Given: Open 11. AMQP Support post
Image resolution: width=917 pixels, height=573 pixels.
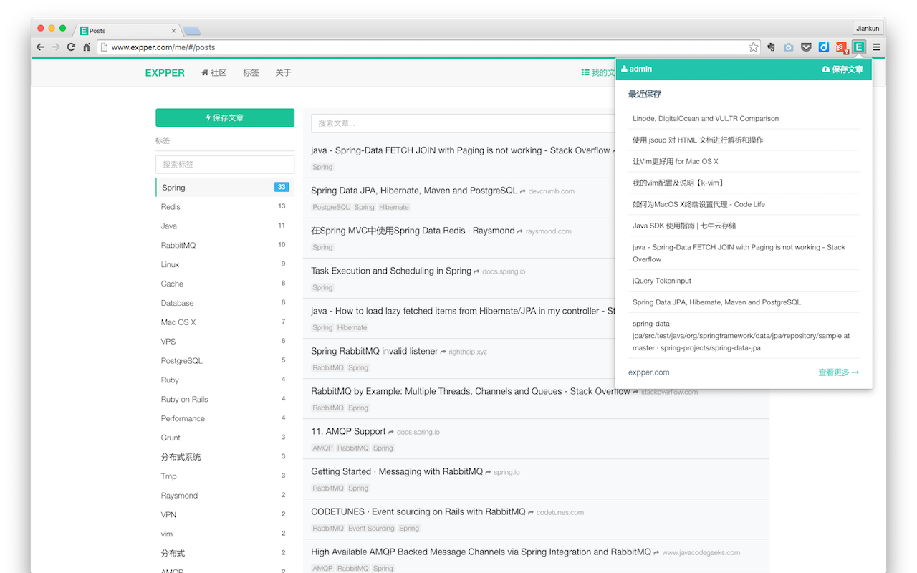Looking at the screenshot, I should point(348,431).
